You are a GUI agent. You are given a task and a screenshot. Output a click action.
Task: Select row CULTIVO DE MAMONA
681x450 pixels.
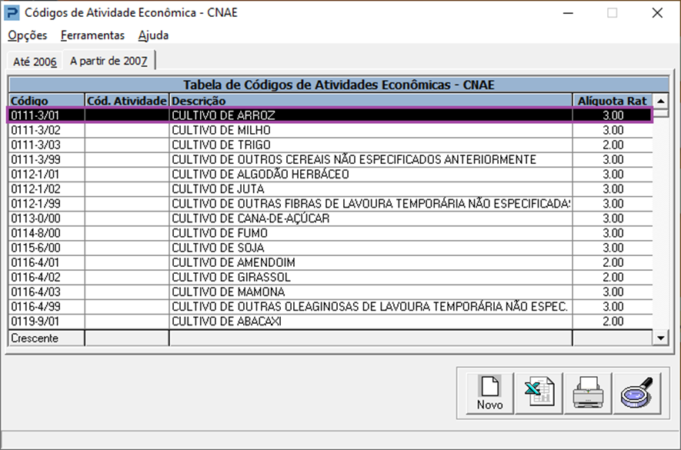coord(330,292)
